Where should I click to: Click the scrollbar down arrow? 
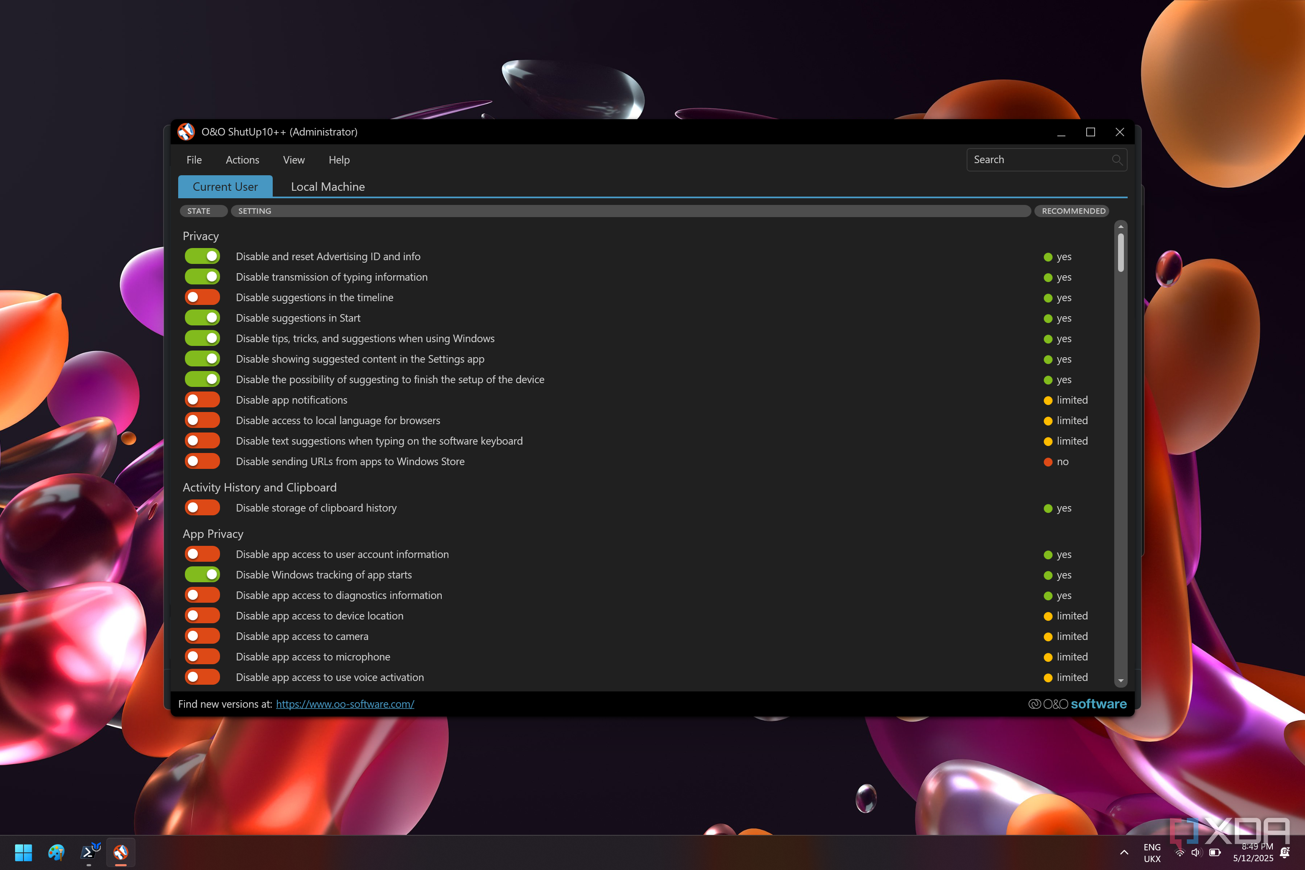pos(1121,680)
